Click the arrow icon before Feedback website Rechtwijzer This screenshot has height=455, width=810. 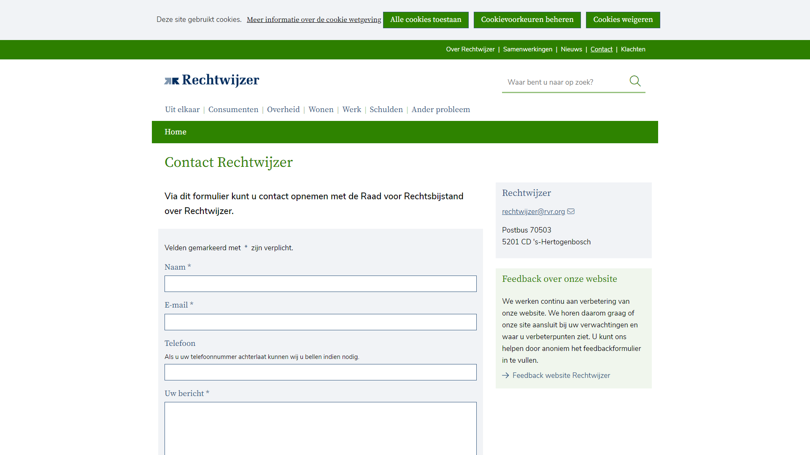[505, 375]
